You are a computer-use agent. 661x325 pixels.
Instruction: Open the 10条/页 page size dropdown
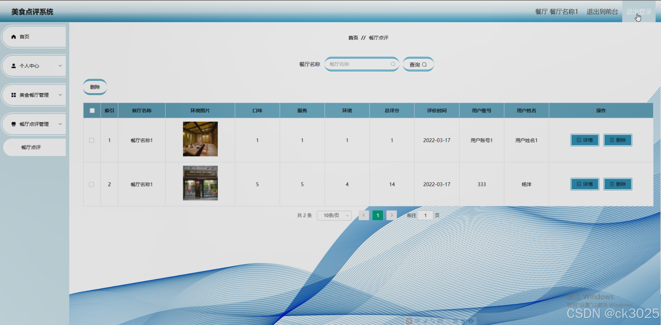click(x=334, y=215)
